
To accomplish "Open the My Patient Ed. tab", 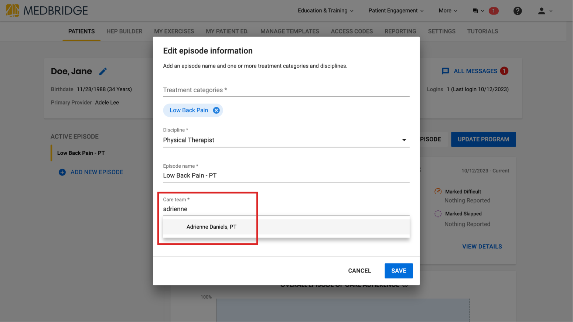I will (227, 31).
